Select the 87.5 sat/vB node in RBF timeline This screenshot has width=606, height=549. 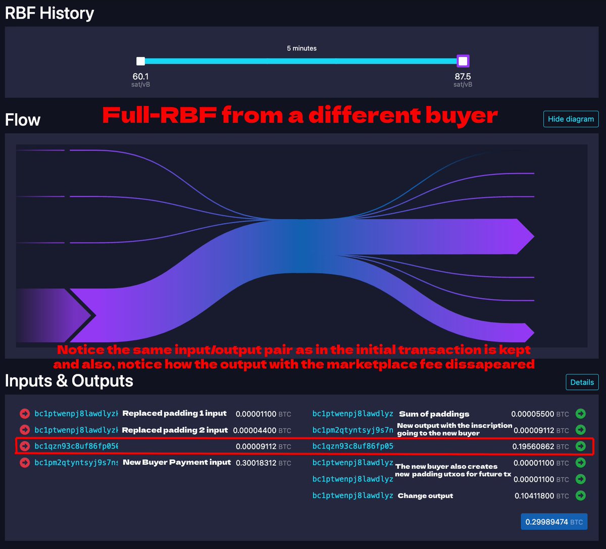(x=463, y=61)
